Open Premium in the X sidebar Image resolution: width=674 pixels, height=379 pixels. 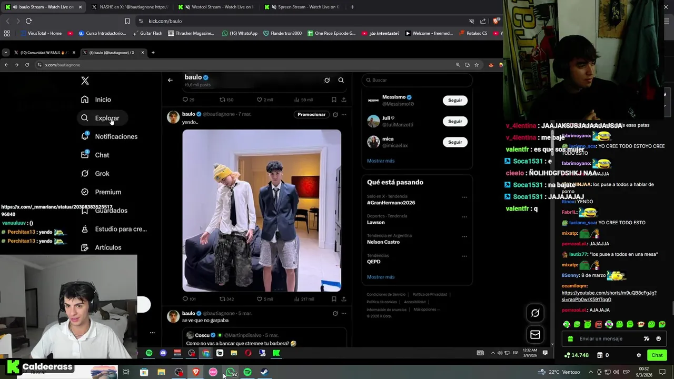[101, 192]
